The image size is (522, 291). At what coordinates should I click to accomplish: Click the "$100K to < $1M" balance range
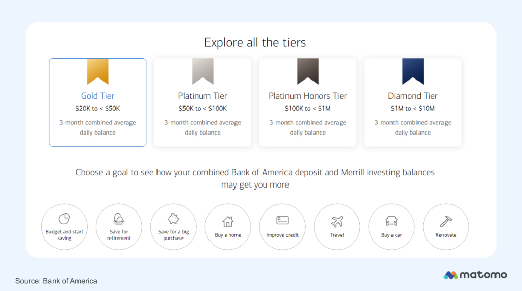coord(307,108)
